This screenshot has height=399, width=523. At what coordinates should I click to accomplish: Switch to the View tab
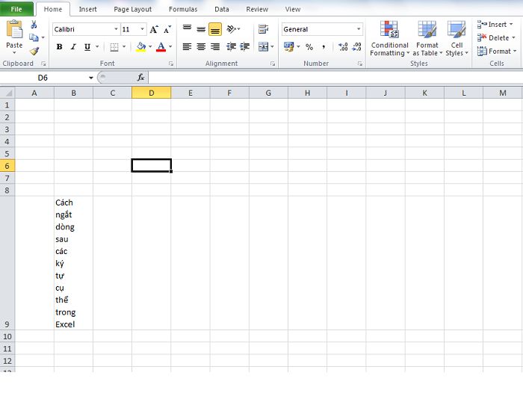(293, 10)
